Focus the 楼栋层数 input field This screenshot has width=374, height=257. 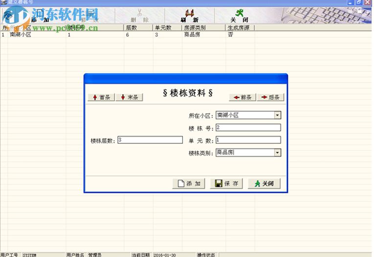pyautogui.click(x=150, y=140)
